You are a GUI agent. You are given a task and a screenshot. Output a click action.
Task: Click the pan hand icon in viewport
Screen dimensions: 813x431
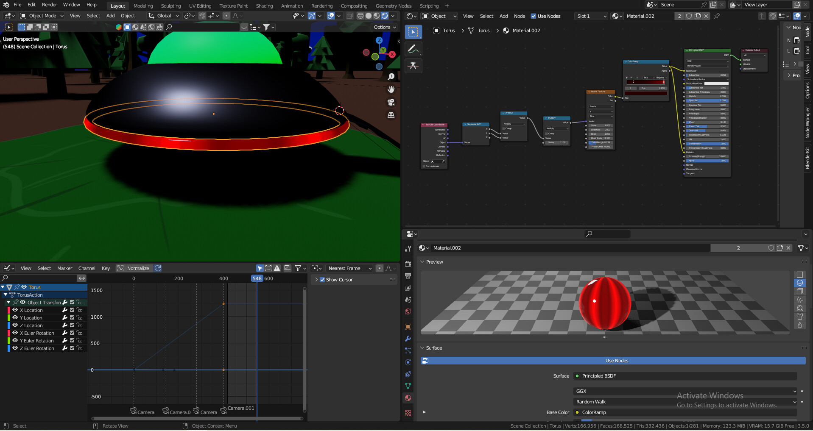tap(391, 89)
